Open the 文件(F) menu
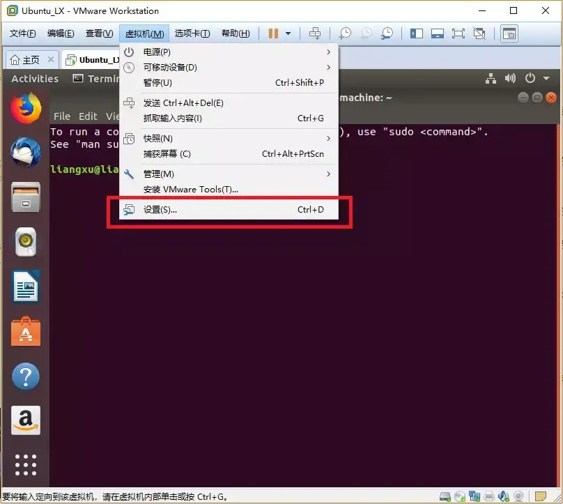This screenshot has width=563, height=504. [22, 33]
